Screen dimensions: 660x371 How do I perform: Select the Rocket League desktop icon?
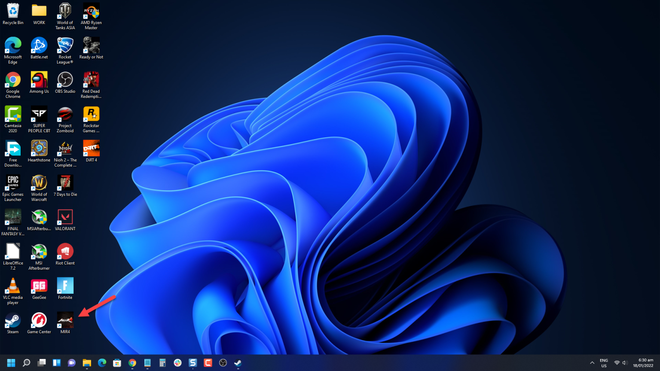click(x=65, y=51)
